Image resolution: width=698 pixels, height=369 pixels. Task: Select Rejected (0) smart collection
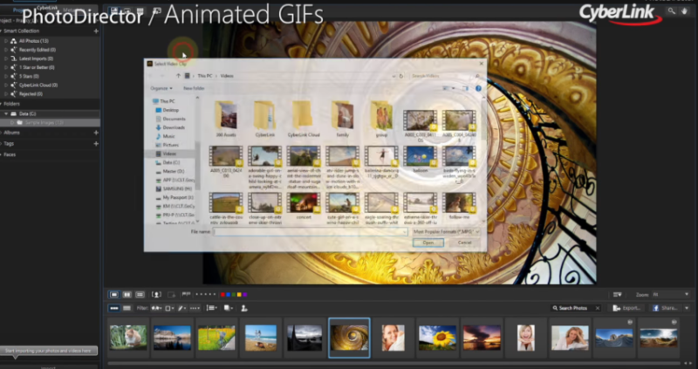pyautogui.click(x=31, y=94)
